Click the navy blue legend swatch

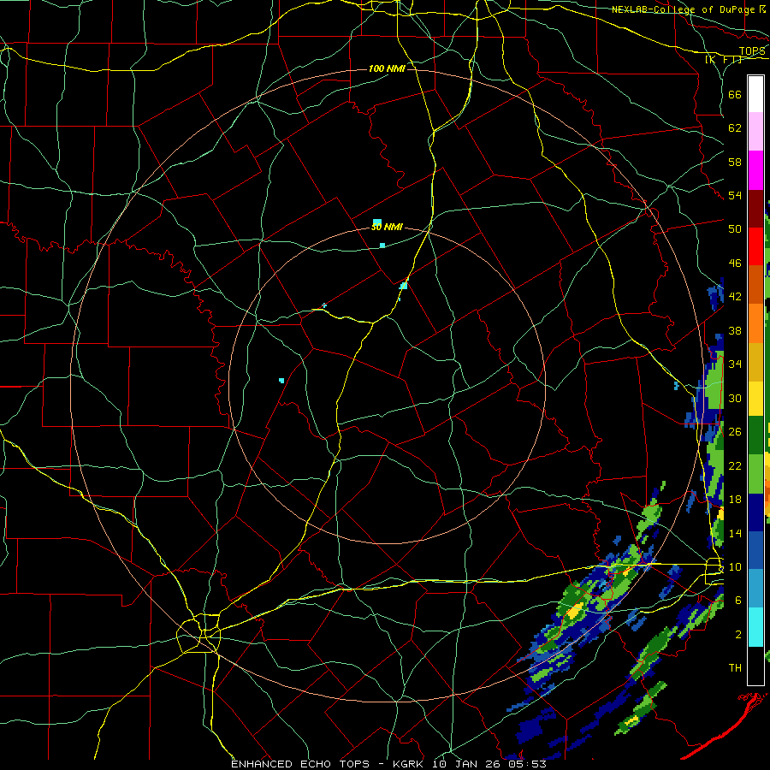[x=755, y=512]
